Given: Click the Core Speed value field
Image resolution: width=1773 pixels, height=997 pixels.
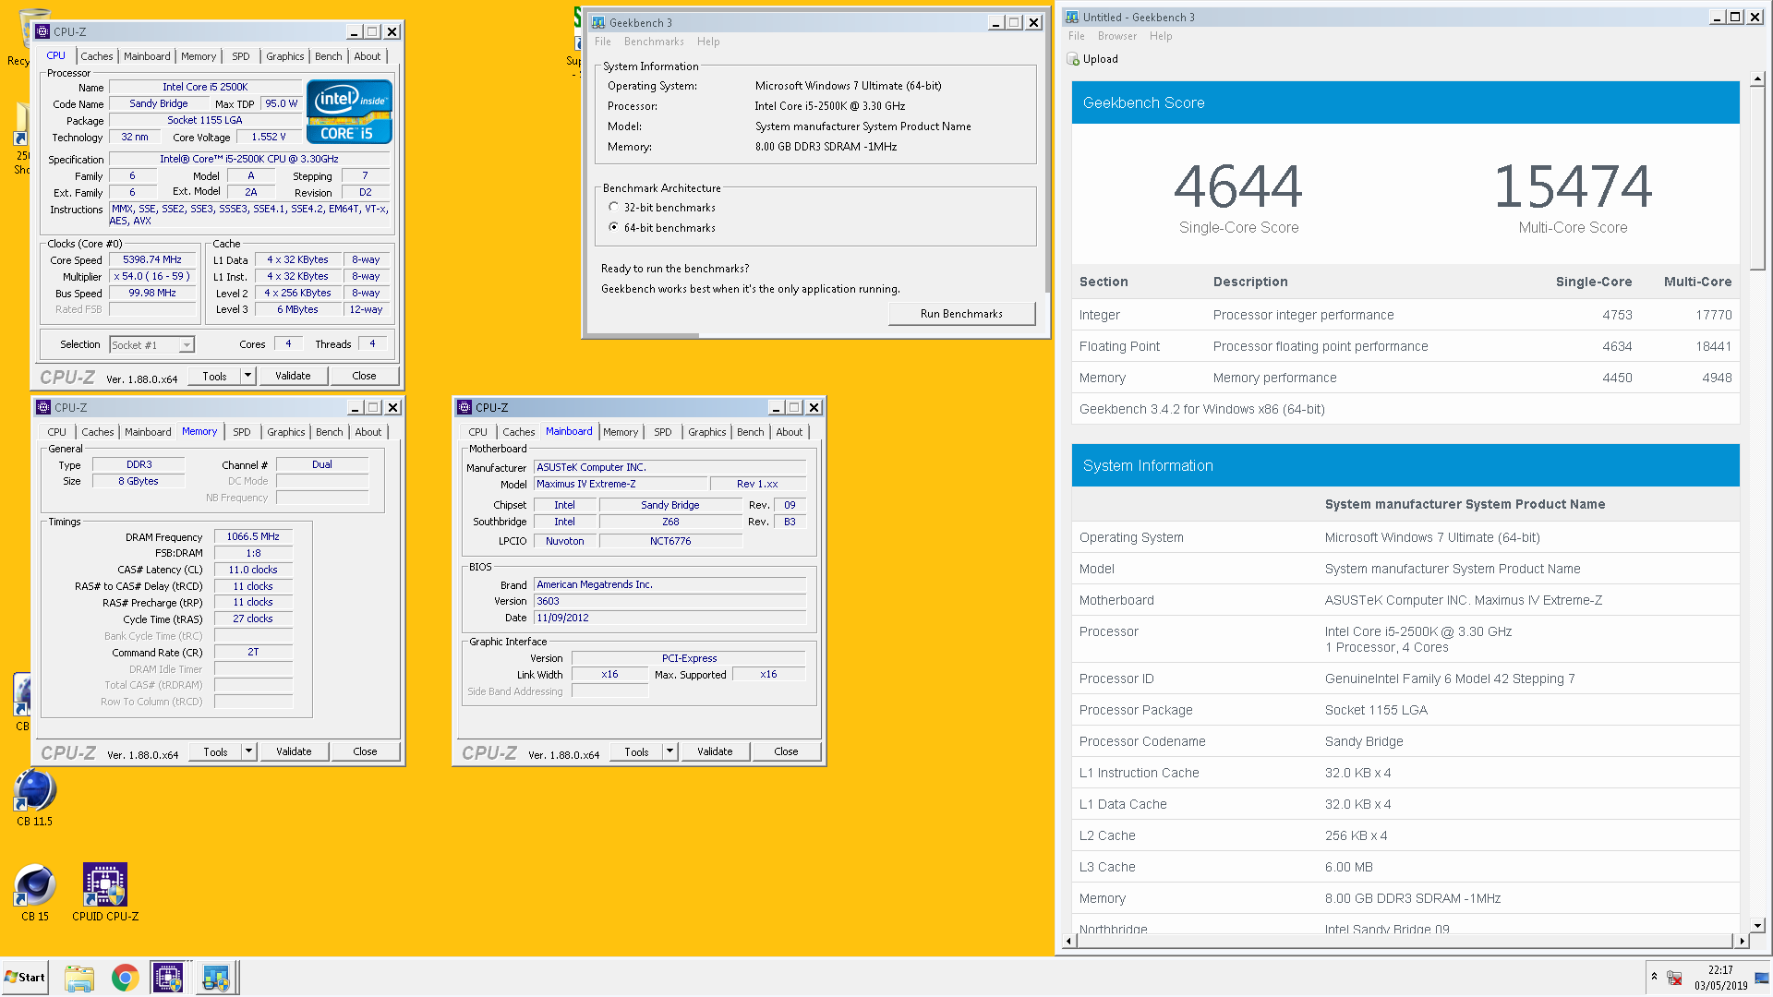Looking at the screenshot, I should (152, 260).
